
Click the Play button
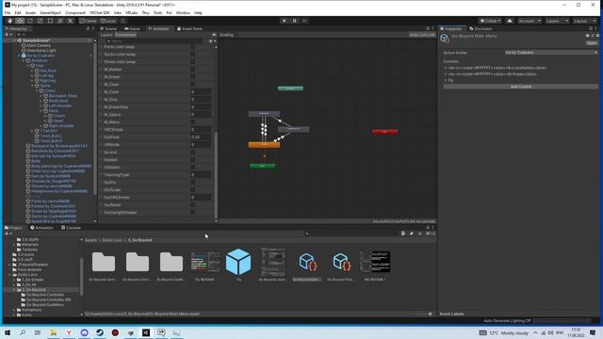click(x=285, y=21)
